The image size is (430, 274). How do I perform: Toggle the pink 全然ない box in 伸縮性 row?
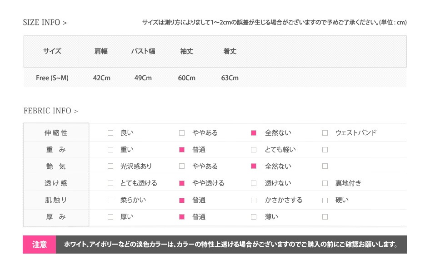tap(254, 133)
